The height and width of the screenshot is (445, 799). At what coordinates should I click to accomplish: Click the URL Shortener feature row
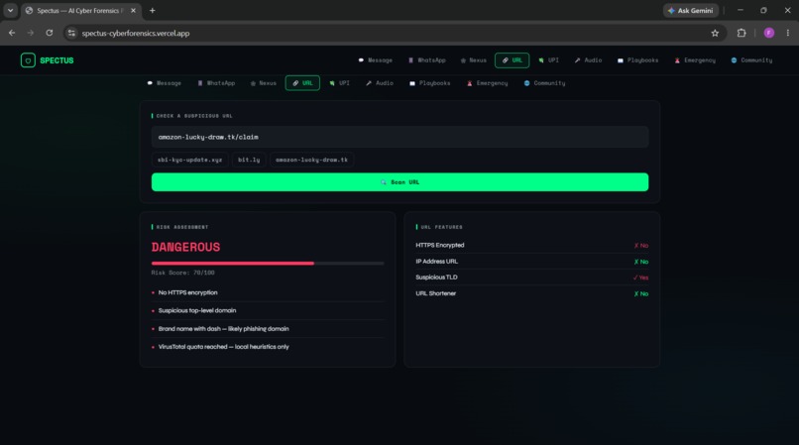[x=532, y=293]
